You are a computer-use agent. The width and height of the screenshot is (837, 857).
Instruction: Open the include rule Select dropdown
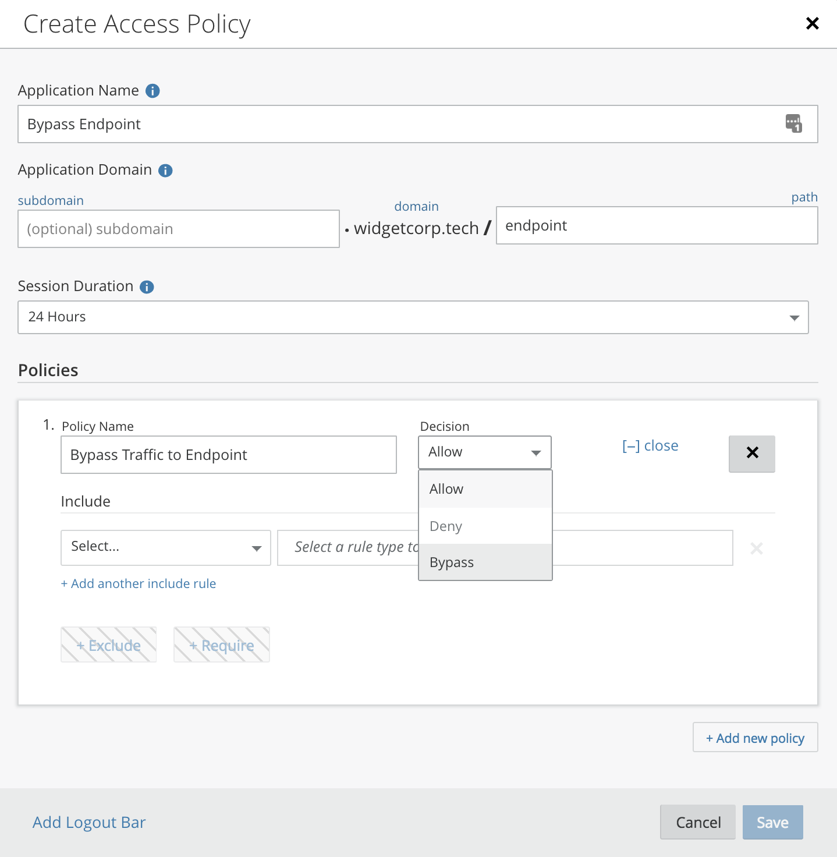(x=165, y=547)
